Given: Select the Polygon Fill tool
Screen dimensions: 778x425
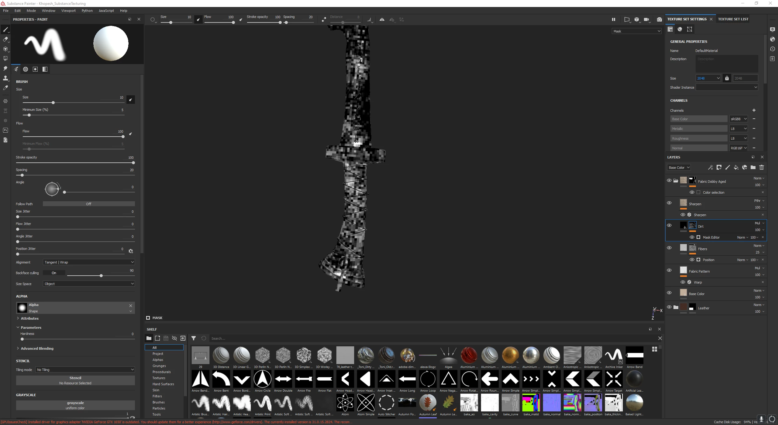Looking at the screenshot, I should 5,59.
